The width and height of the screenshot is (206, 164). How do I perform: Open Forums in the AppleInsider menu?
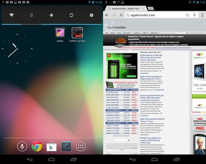[x=119, y=33]
